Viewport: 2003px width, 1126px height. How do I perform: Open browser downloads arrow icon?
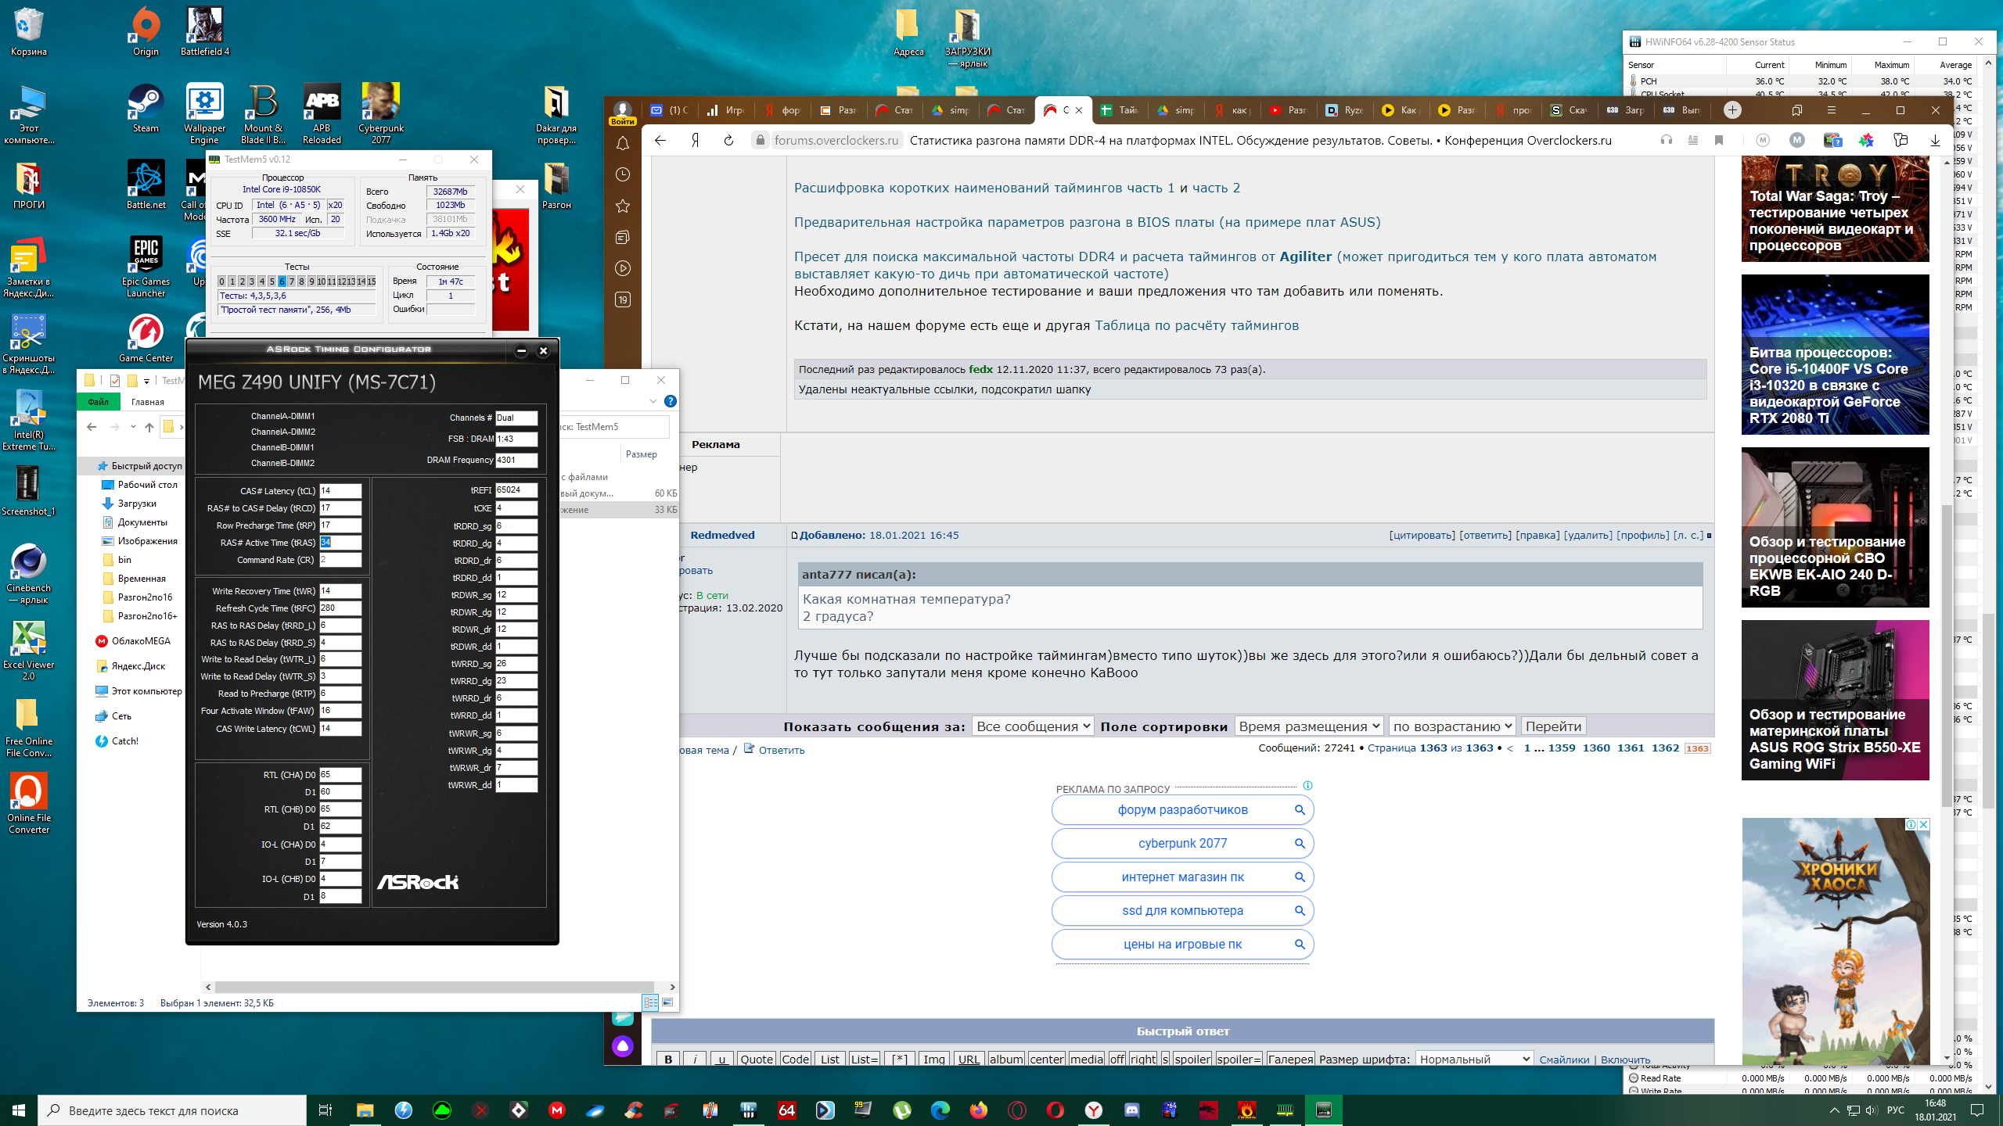tap(1935, 141)
